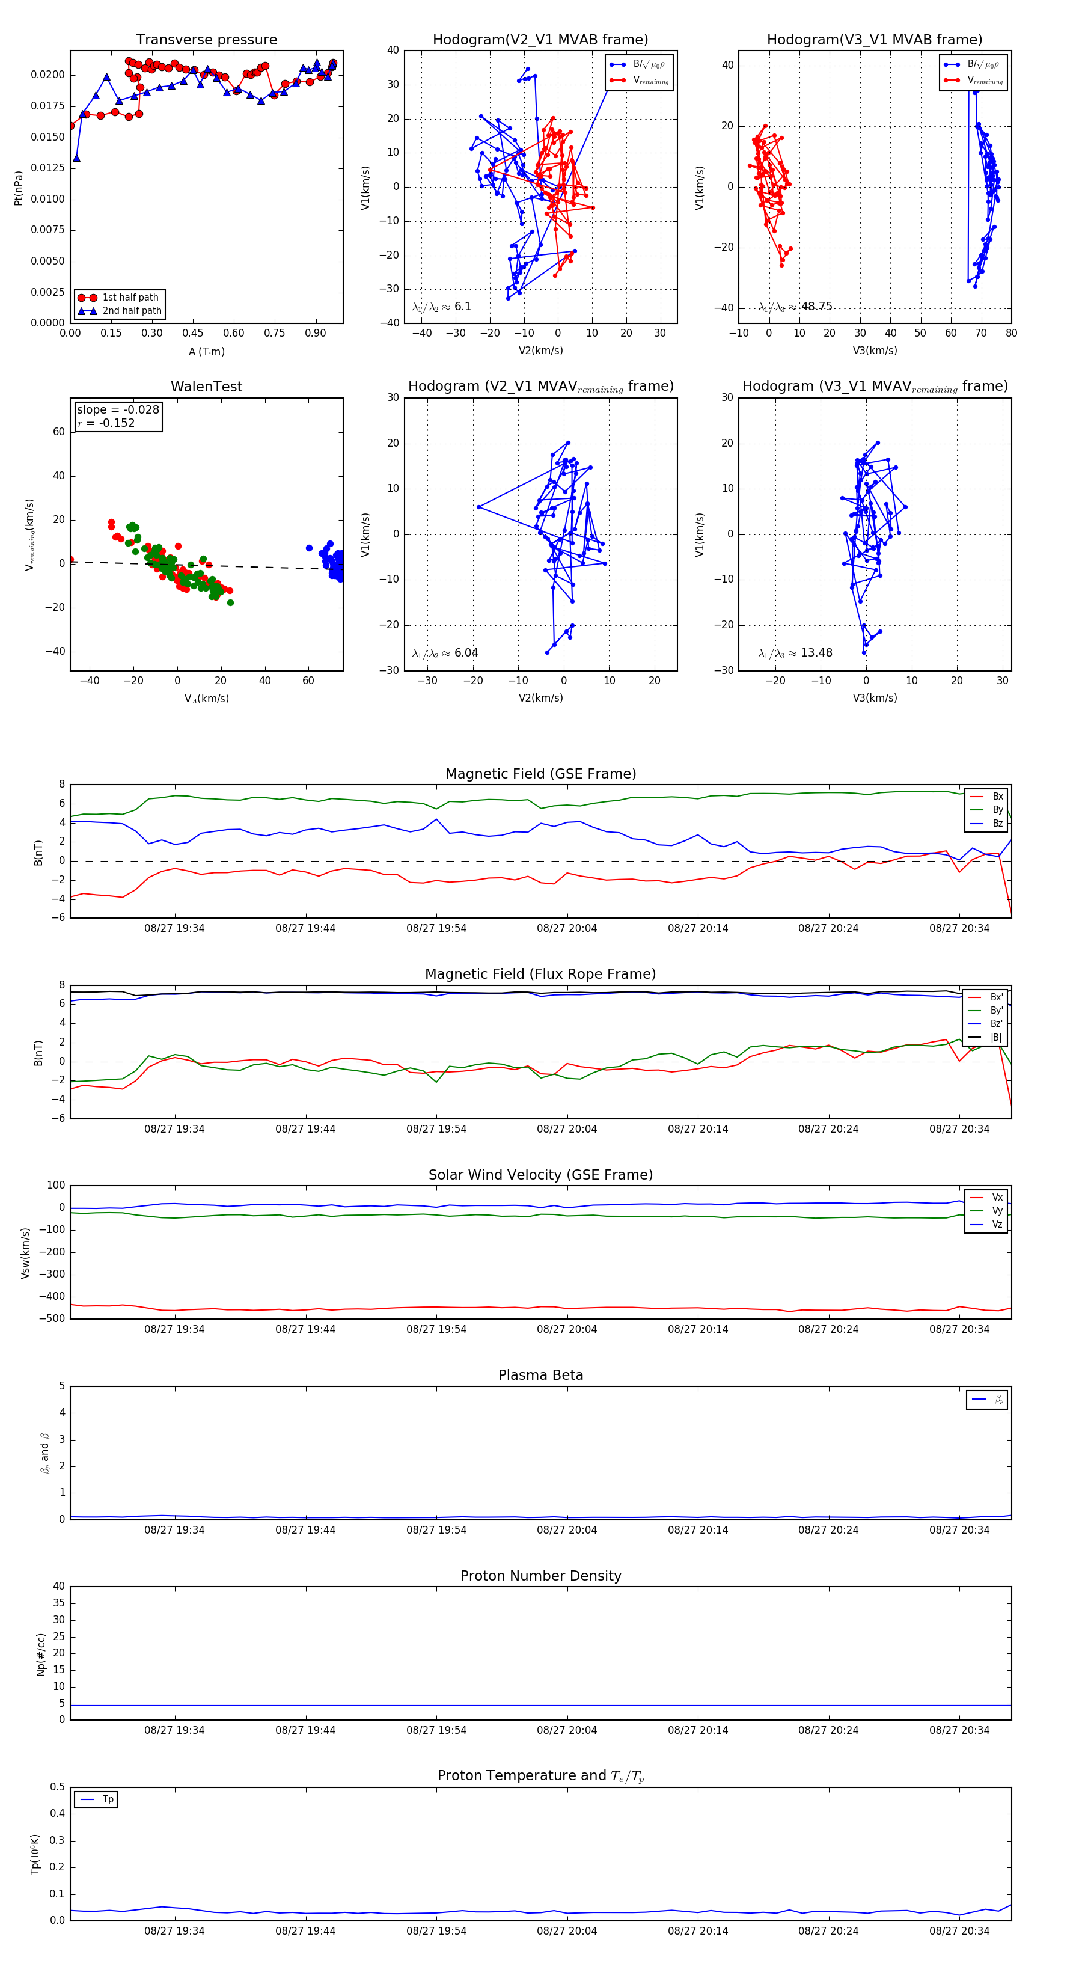Click the 'r = -0.152' annotation
Image resolution: width=1082 pixels, height=1984 pixels.
106,423
